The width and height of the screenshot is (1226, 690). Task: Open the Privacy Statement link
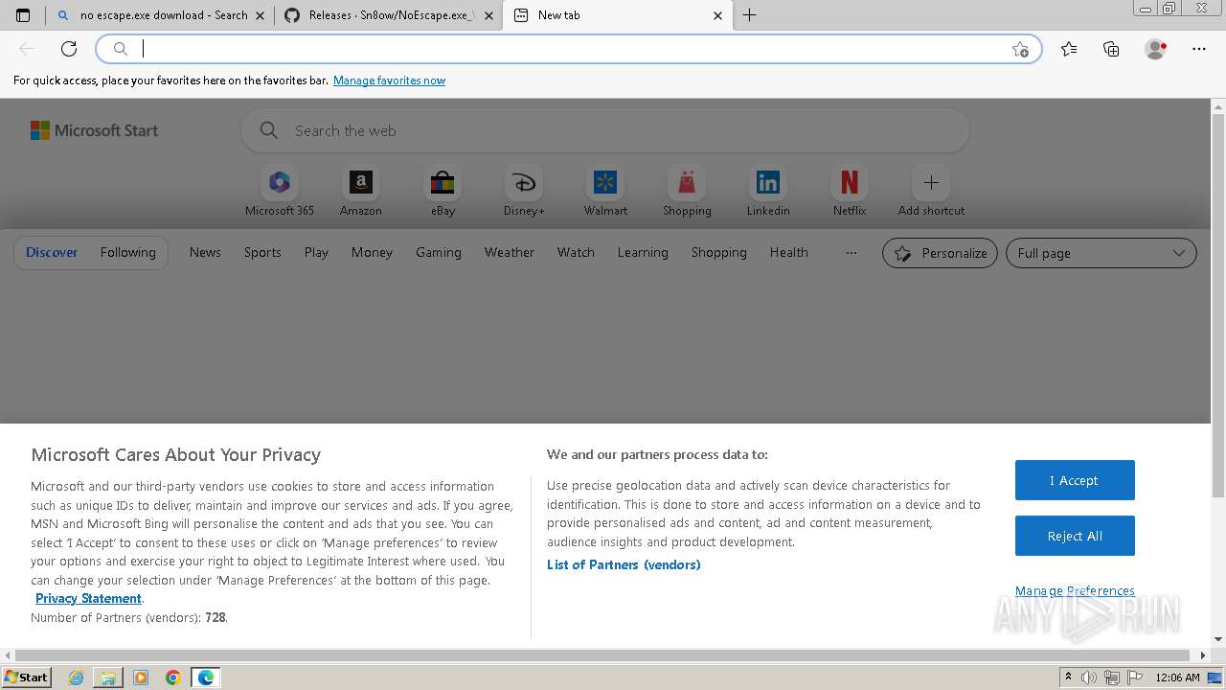coord(88,598)
